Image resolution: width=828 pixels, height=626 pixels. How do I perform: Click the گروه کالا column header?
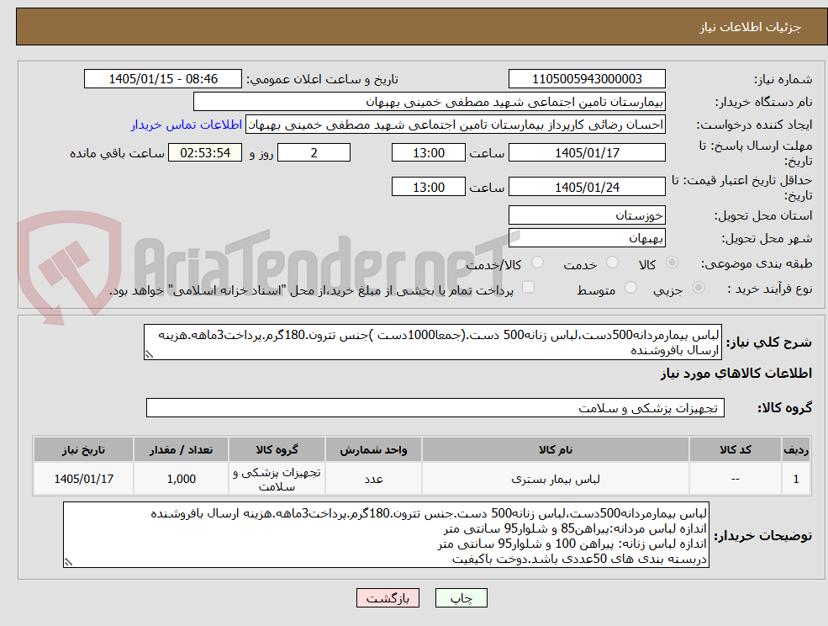pos(277,449)
